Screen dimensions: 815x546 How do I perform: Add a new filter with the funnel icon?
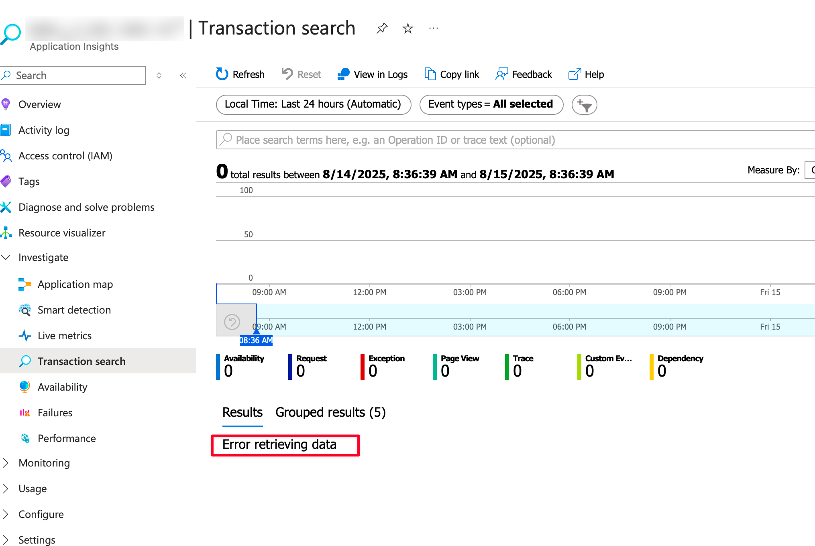[584, 105]
